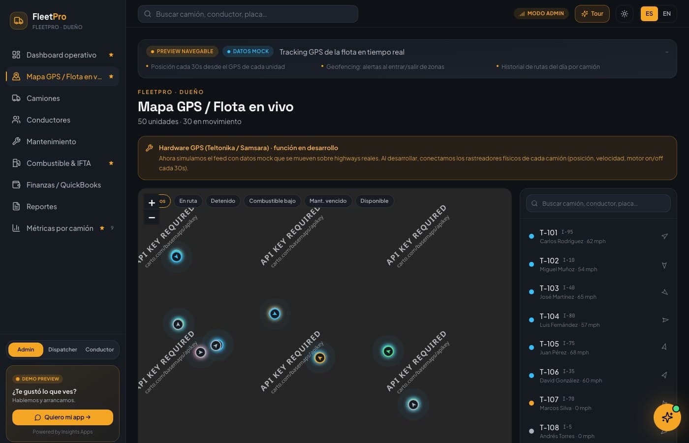The image size is (689, 443).
Task: Apply the Mant. vencido filter
Action: point(328,201)
